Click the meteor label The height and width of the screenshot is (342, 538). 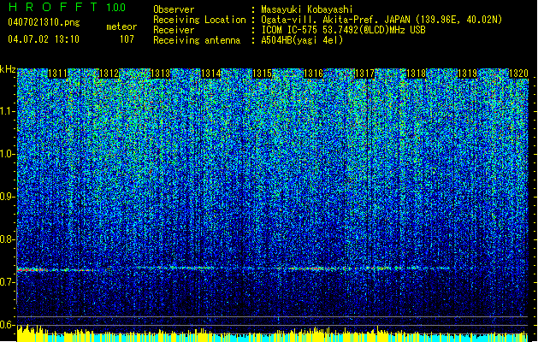coord(121,27)
